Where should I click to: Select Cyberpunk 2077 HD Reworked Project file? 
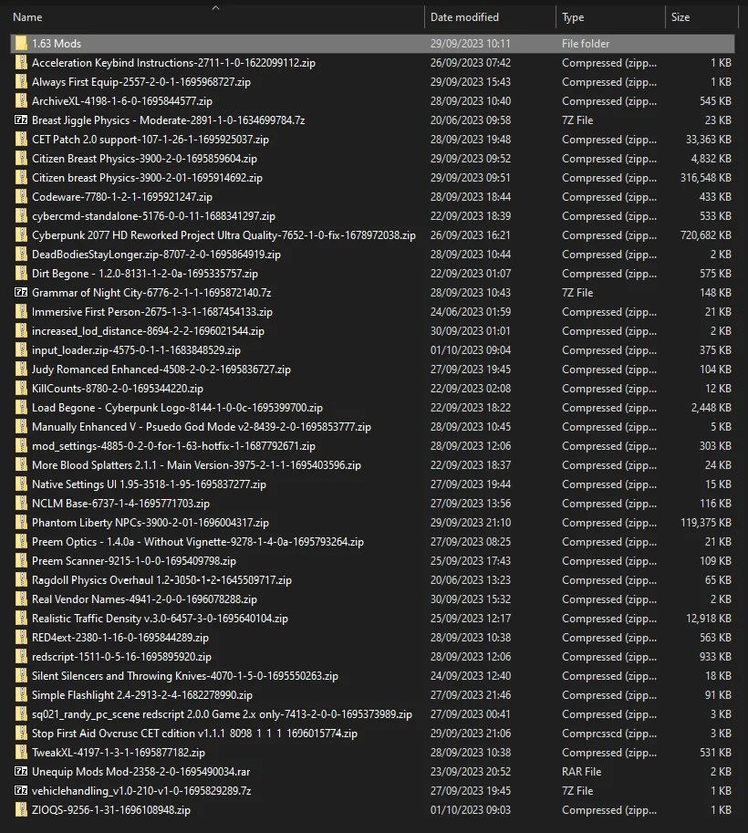223,234
